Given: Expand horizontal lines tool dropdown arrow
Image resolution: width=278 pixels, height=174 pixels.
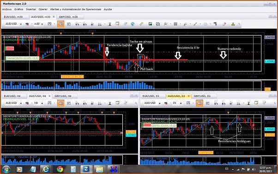Looking at the screenshot, I should (x=180, y=24).
